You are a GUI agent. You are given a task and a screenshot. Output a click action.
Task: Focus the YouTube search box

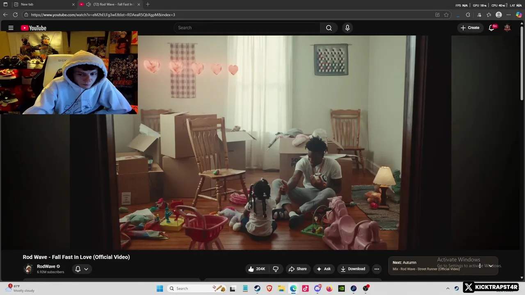coord(247,28)
